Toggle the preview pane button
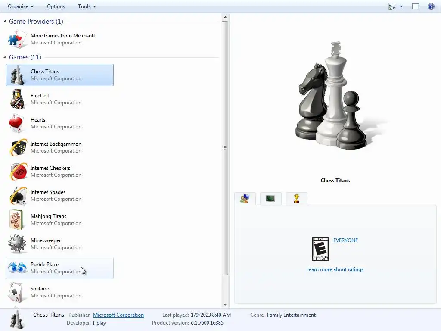This screenshot has height=331, width=441. pyautogui.click(x=416, y=6)
